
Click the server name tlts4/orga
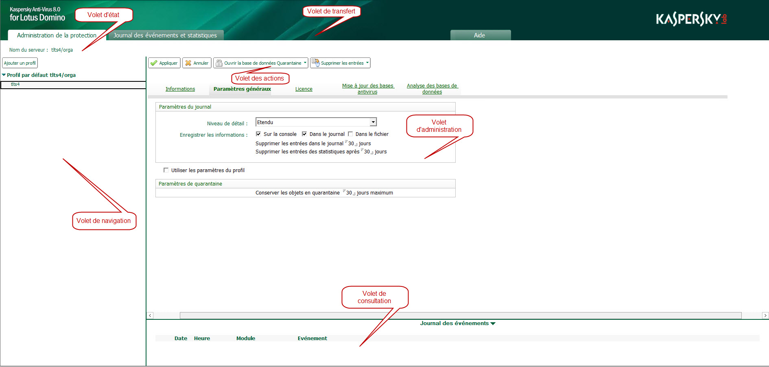62,50
